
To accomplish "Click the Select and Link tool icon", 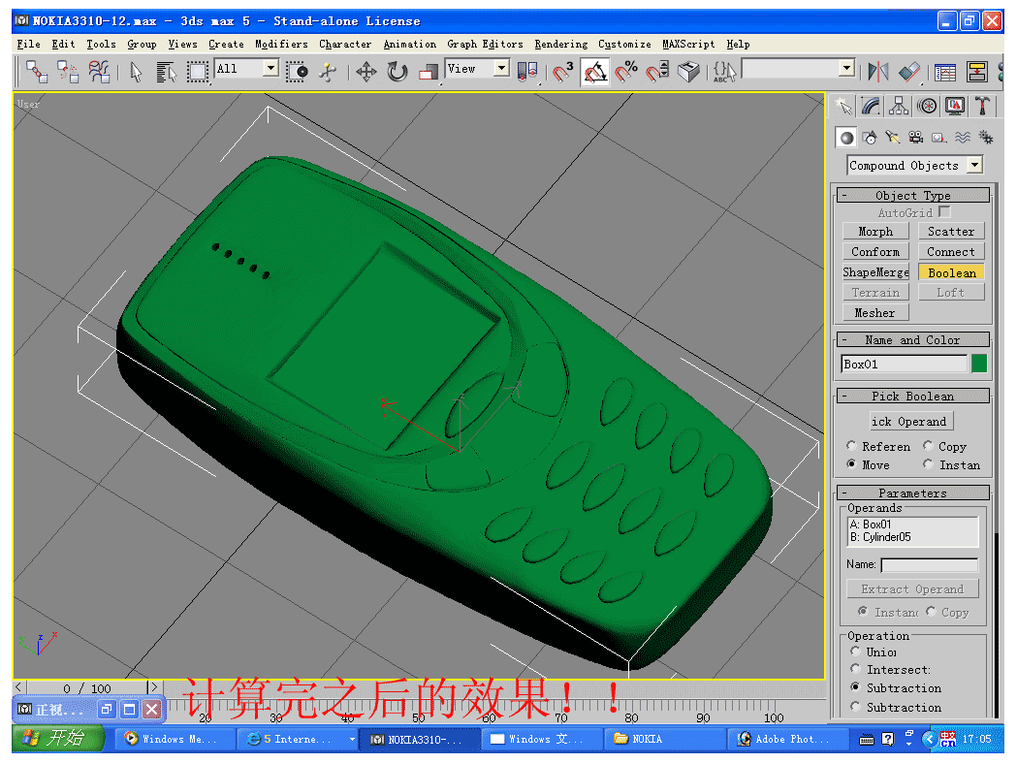I will (36, 71).
